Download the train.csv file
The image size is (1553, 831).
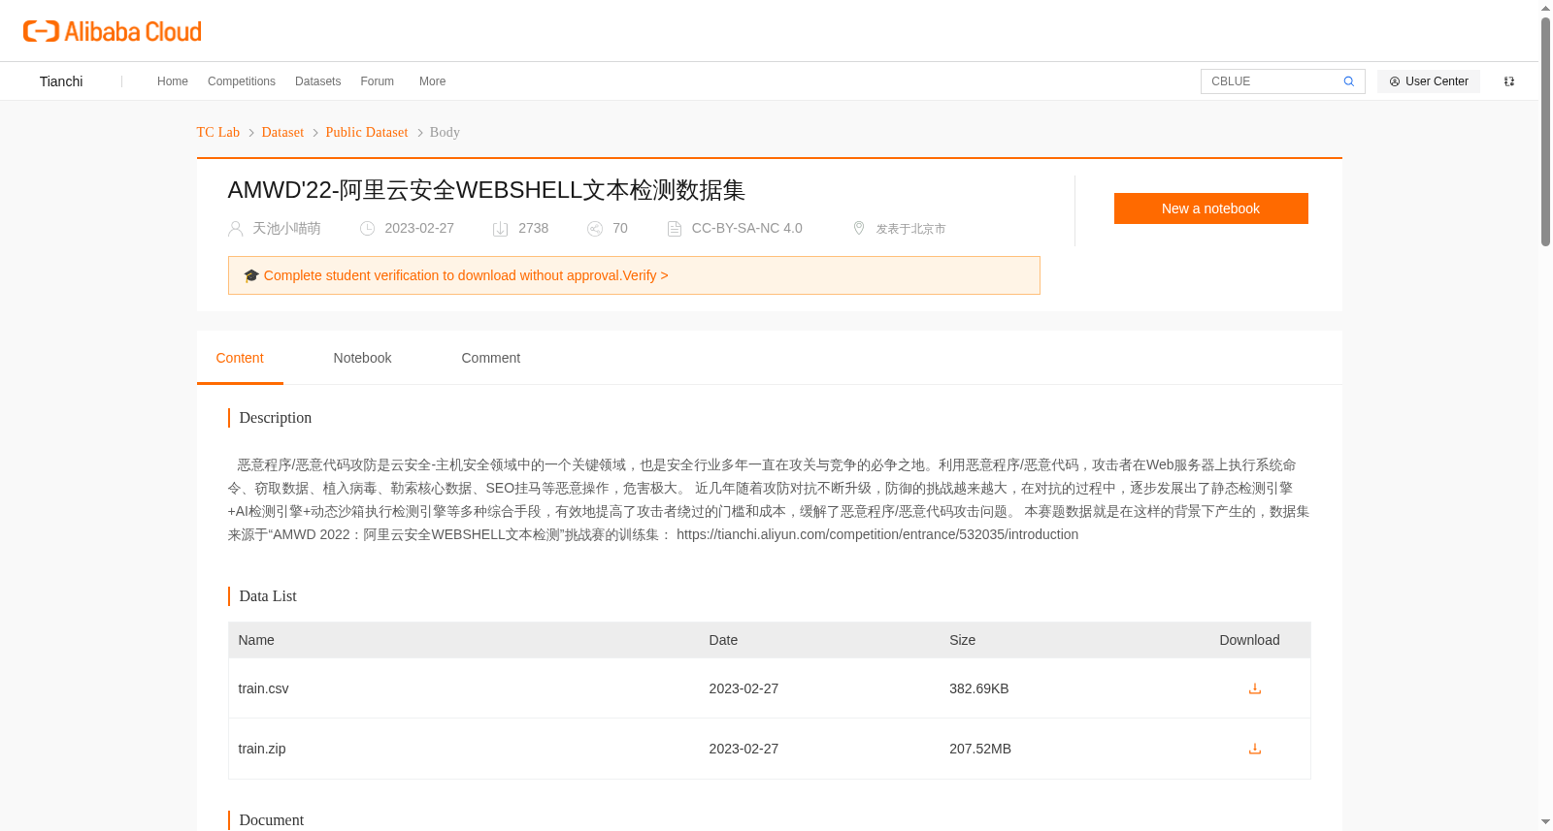click(1254, 688)
